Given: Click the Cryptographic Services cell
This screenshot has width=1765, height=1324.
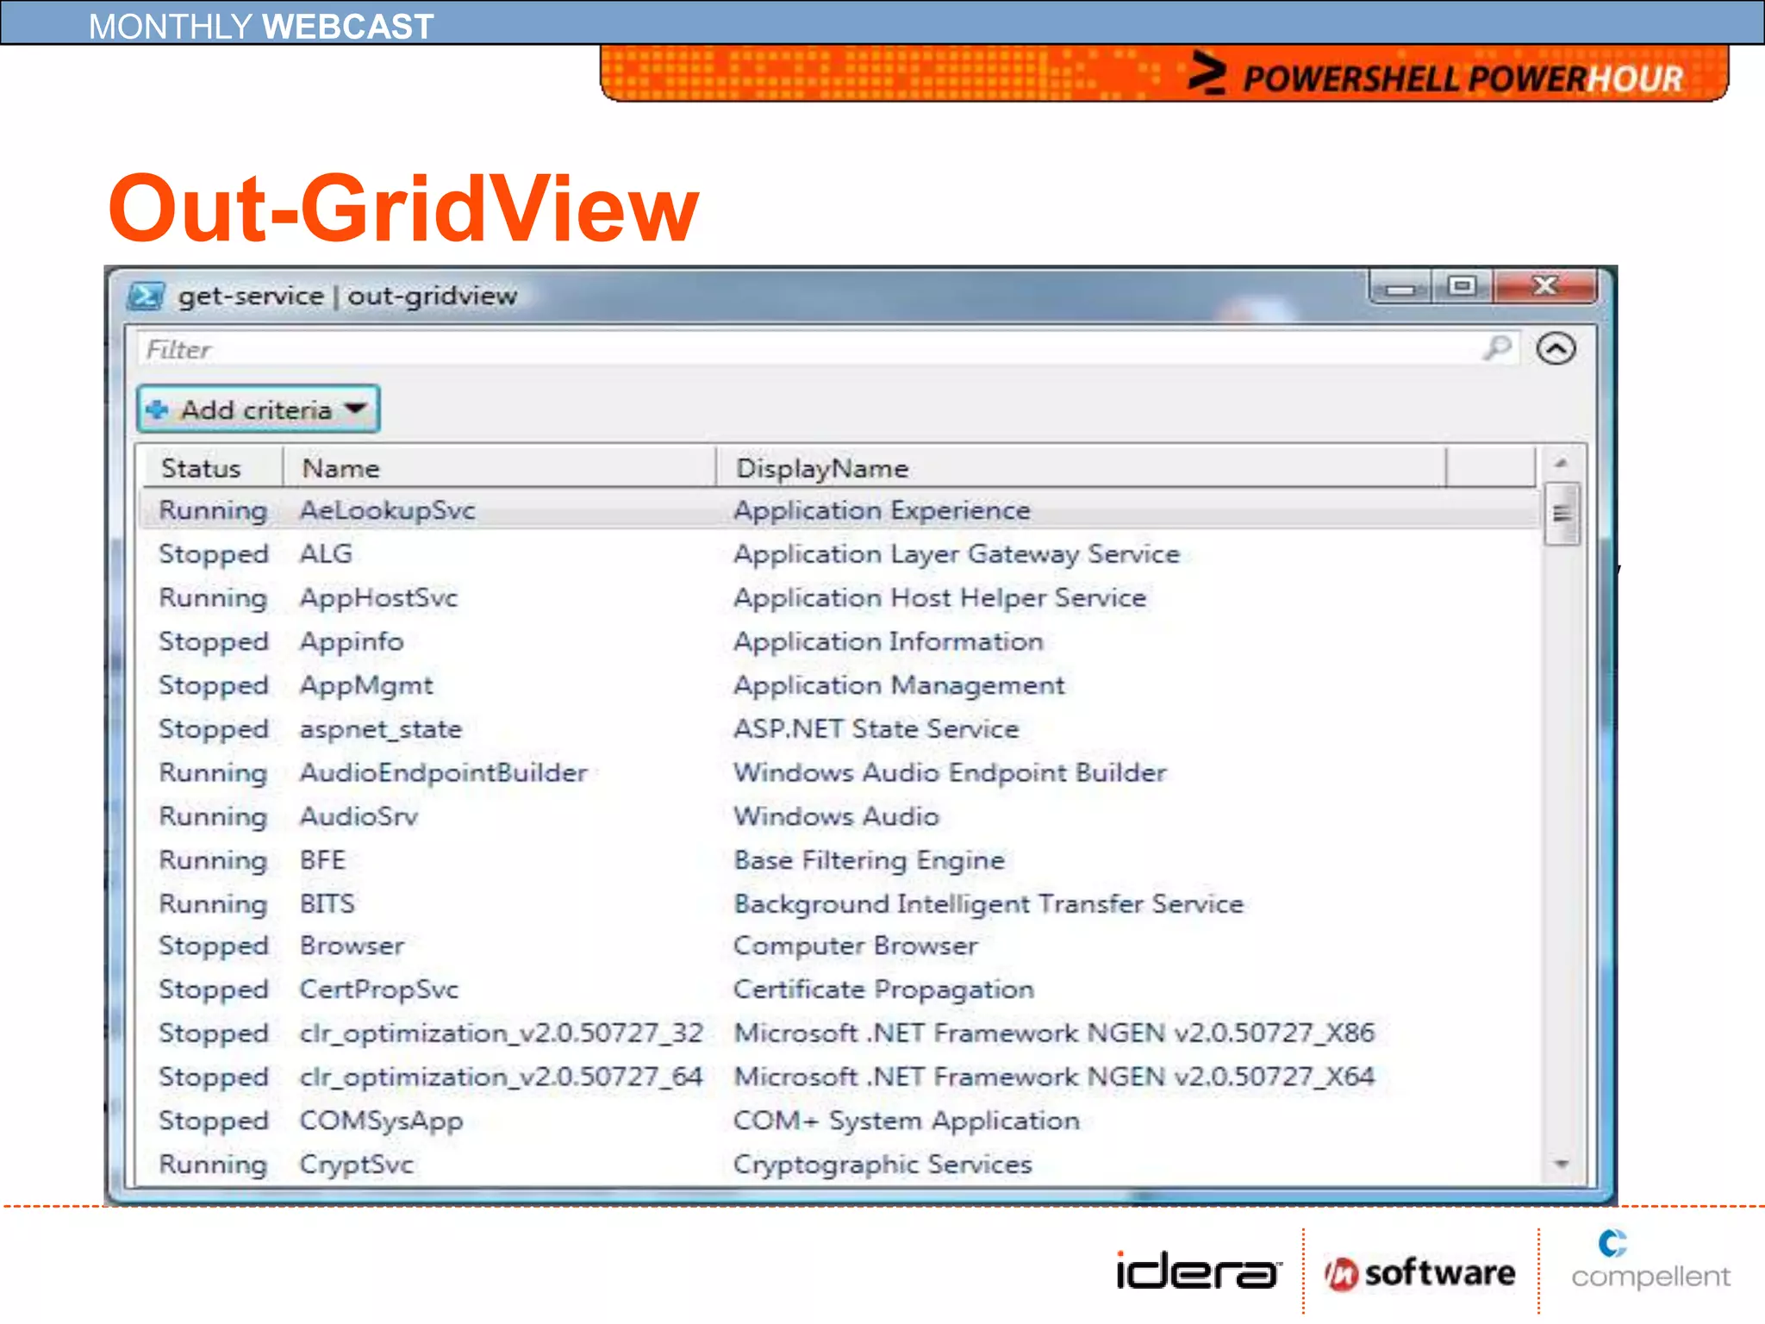Looking at the screenshot, I should (882, 1165).
